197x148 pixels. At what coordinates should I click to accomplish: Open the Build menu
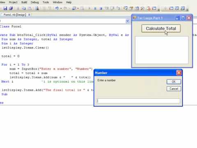pyautogui.click(x=24, y=2)
